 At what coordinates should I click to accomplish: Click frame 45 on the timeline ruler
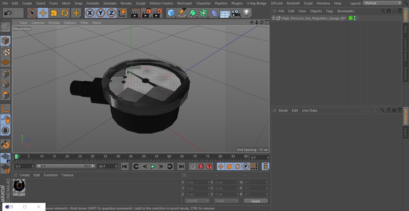131,156
